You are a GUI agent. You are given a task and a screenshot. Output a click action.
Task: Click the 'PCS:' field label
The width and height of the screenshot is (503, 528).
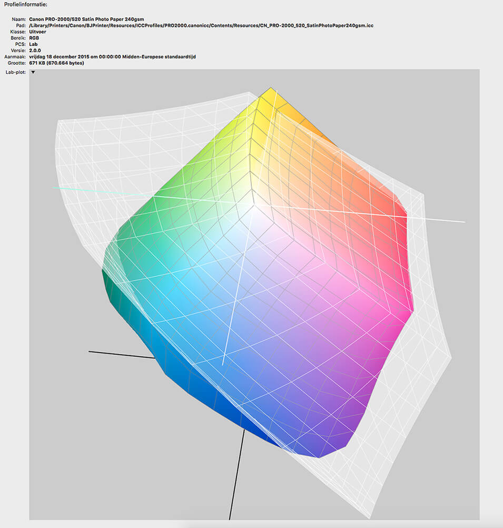point(21,44)
